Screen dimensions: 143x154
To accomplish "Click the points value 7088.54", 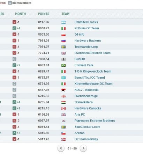I will tap(44, 59).
